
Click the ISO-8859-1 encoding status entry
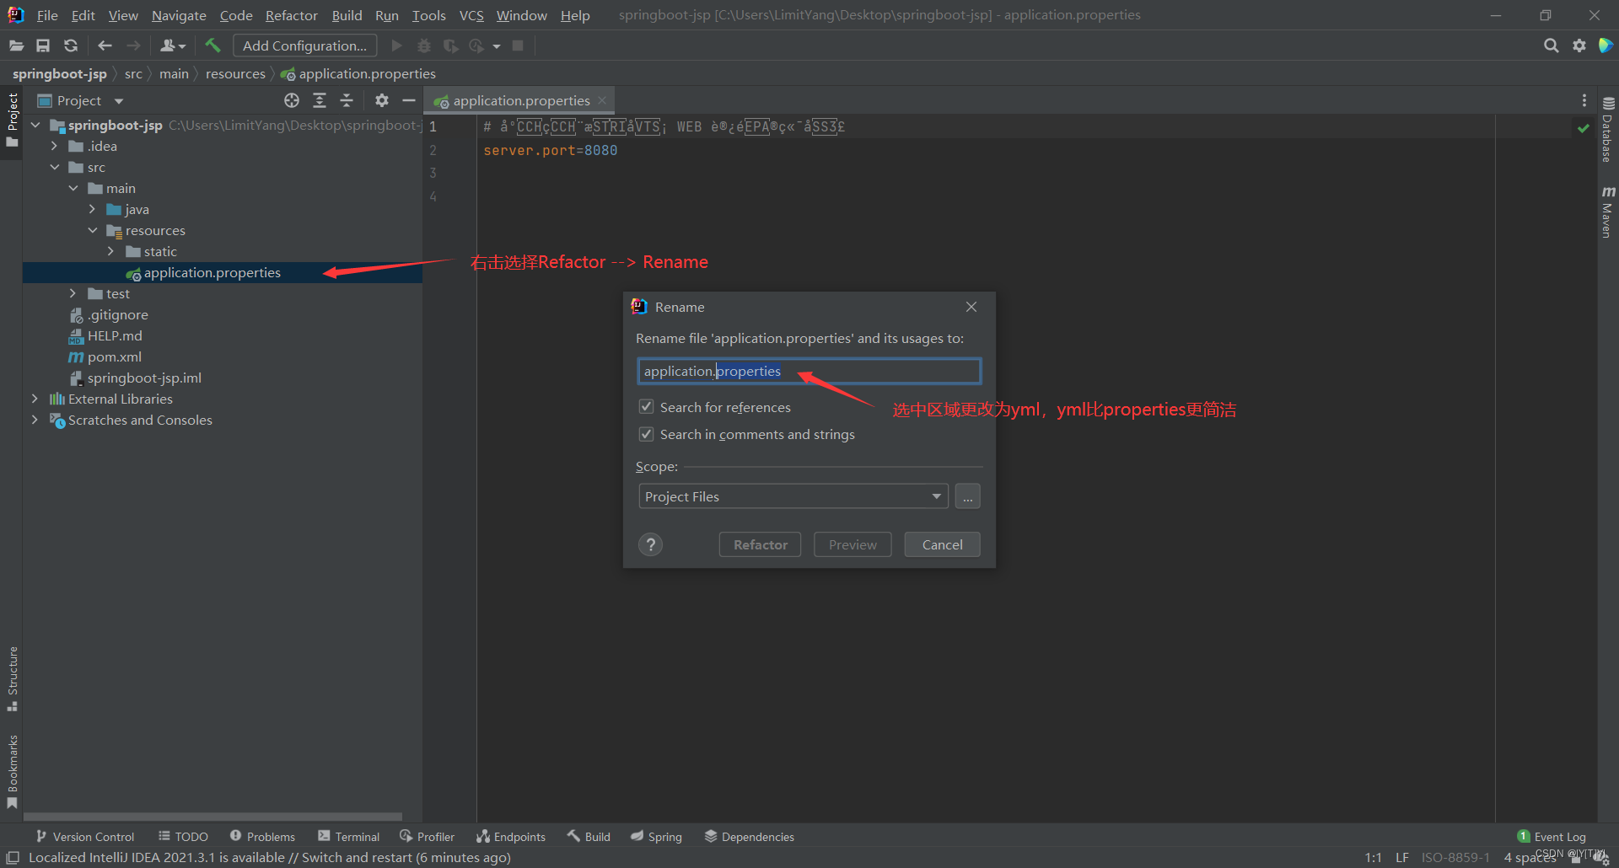click(x=1455, y=857)
